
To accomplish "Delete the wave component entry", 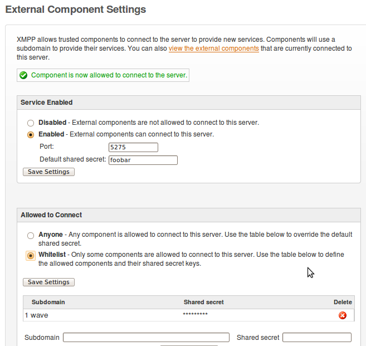I will (x=343, y=315).
